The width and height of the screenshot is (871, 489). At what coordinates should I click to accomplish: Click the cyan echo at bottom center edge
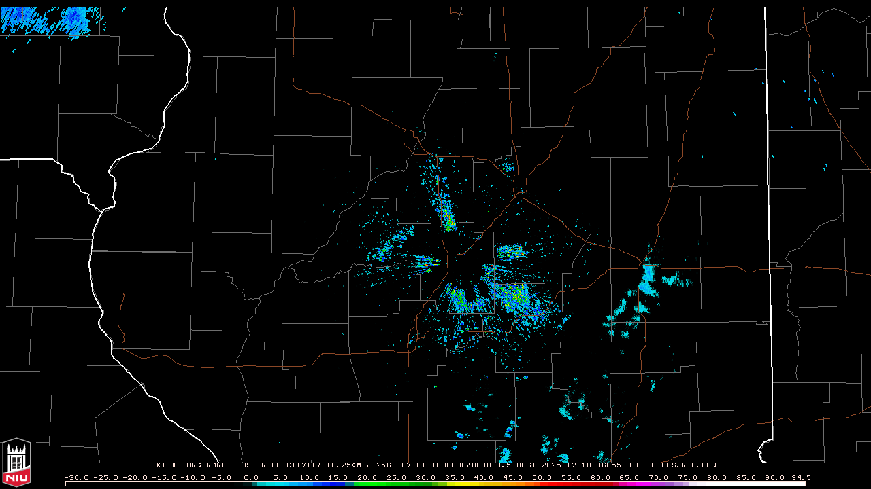504,455
